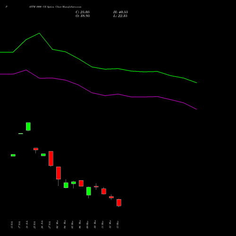The height and width of the screenshot is (236, 236).
Task: Click the thin green candle above 17 Feb
Action: 21,134
